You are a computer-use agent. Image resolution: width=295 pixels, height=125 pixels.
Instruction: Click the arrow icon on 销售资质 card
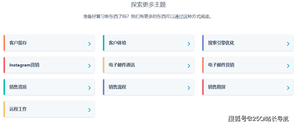[90, 88]
